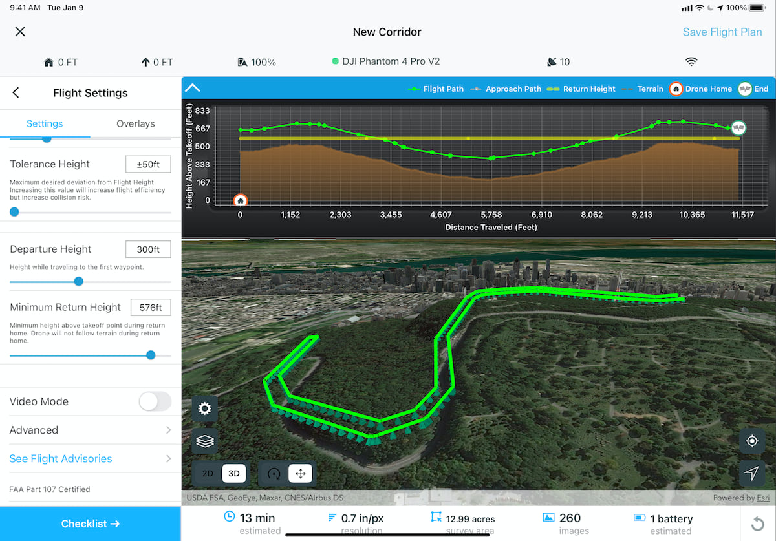Select the pan tool on map toolbar

pyautogui.click(x=300, y=473)
